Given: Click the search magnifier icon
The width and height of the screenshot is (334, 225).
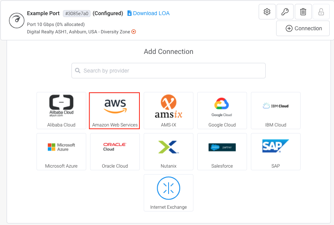Looking at the screenshot, I should coord(78,71).
